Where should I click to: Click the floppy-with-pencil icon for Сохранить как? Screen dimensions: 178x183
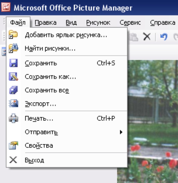pos(13,77)
